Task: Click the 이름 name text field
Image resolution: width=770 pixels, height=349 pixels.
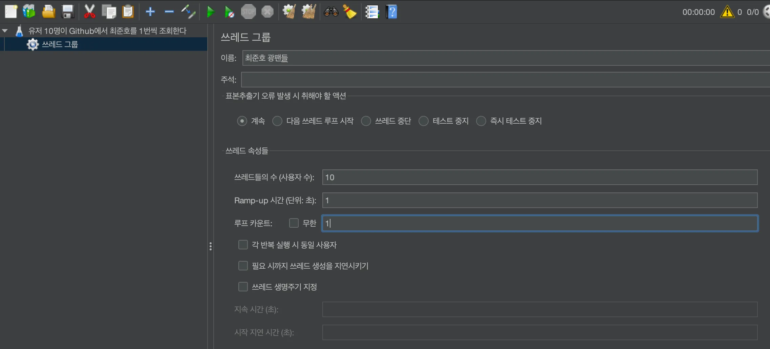Action: (506, 58)
